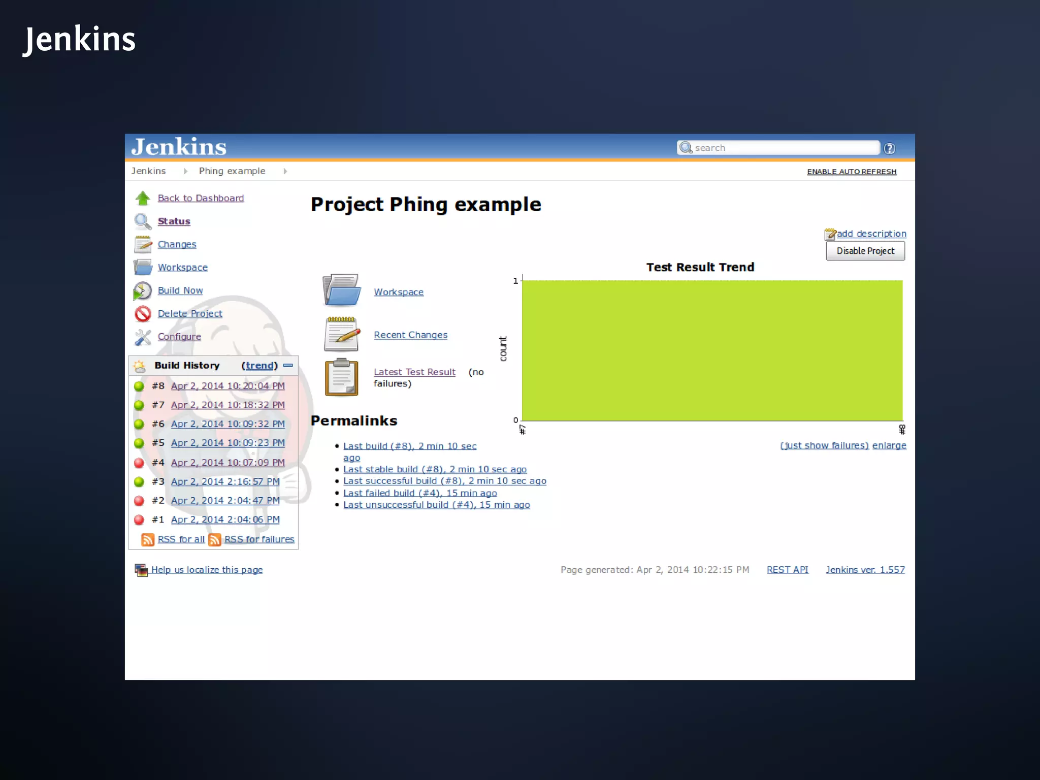Open the Jenkins ver. 1.557 link

865,570
